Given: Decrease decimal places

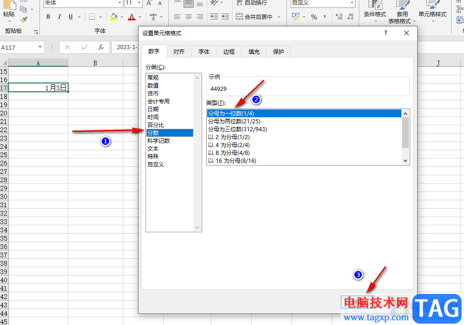Looking at the screenshot, I should click(350, 17).
